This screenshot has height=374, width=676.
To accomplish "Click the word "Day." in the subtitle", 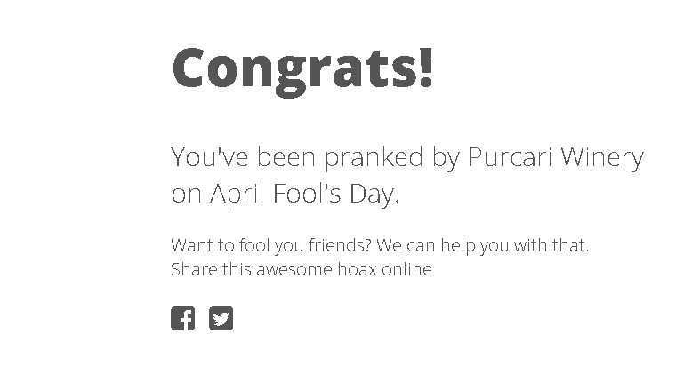I will click(374, 194).
